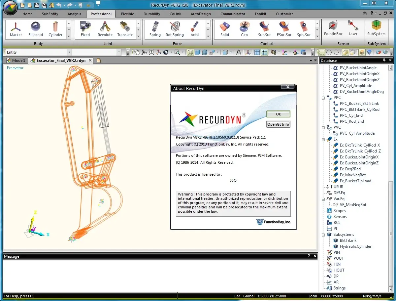The image size is (396, 301).
Task: Open the Entity filter dropdown
Action: (69, 52)
